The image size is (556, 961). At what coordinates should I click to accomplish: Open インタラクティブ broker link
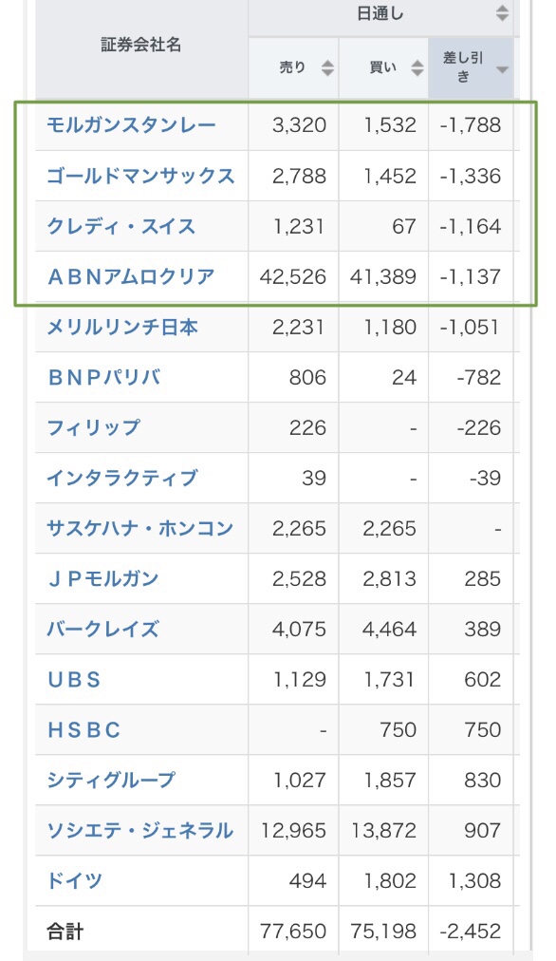tap(122, 478)
